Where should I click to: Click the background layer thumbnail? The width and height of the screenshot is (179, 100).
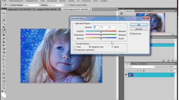coord(131,75)
